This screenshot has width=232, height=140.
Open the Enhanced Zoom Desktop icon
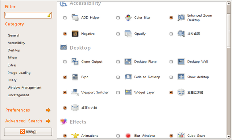(181, 18)
